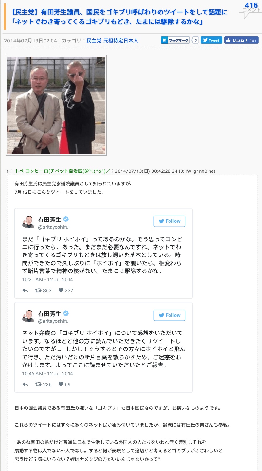Click retweet icon showing 863
Viewport: 262px width, 471px height.
pos(38,290)
